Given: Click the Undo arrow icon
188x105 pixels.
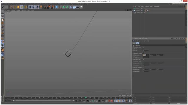Looking at the screenshot, I should coord(3,7).
